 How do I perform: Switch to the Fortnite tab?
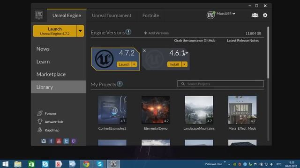[x=150, y=15]
